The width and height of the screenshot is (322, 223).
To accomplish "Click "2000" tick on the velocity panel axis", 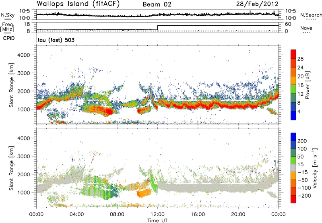I will (23, 174).
